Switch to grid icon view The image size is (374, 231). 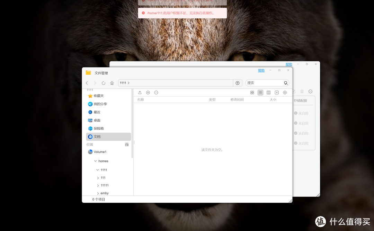tap(252, 92)
